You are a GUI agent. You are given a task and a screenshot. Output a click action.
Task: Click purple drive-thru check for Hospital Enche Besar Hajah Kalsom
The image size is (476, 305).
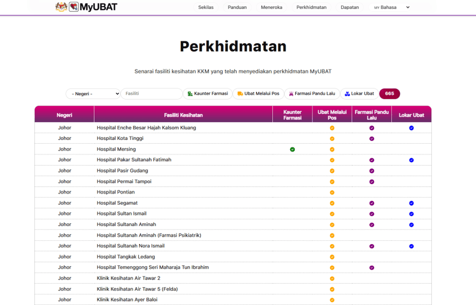[x=372, y=128]
